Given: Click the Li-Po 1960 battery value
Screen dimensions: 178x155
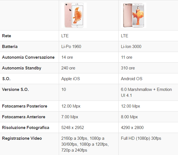Looking at the screenshot, I should [71, 47].
